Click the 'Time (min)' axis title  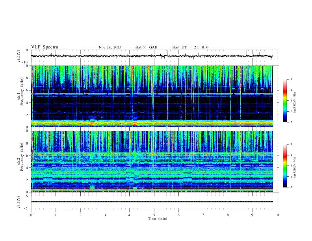click(158, 219)
